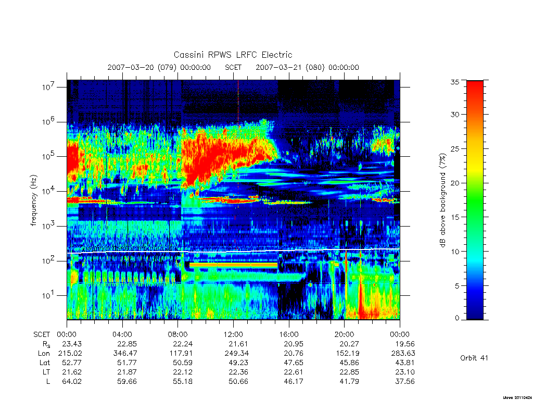Click Rs value '19.56'
This screenshot has width=533, height=400.
(405, 344)
